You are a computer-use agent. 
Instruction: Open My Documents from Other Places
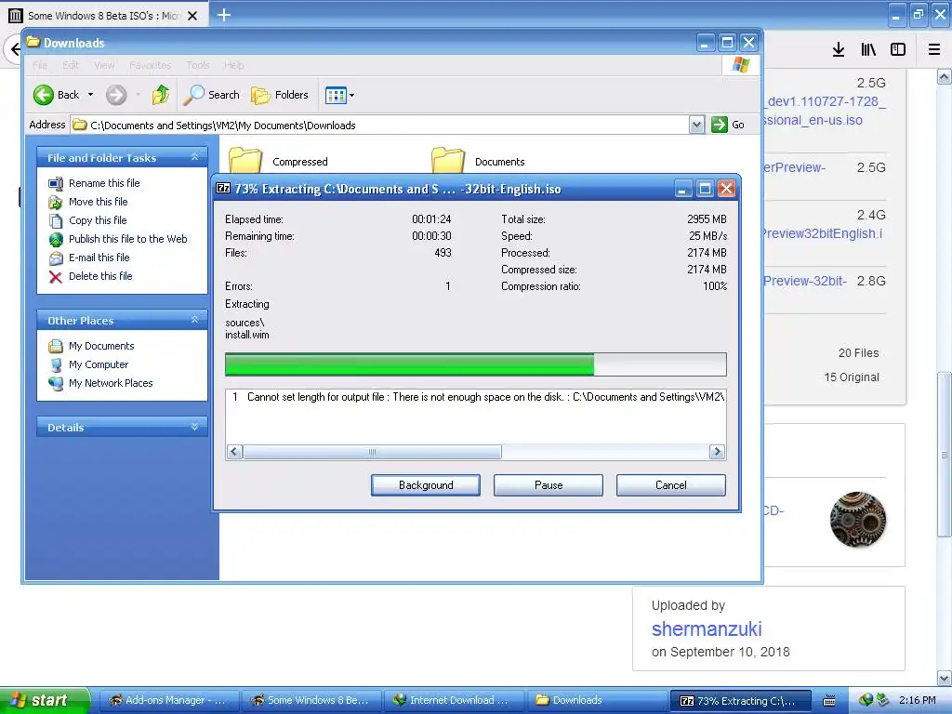[x=100, y=346]
